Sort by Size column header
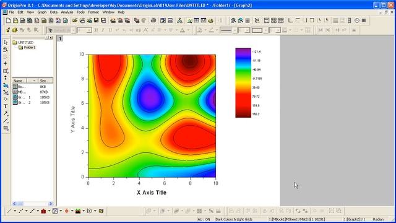The image size is (396, 223). point(45,81)
